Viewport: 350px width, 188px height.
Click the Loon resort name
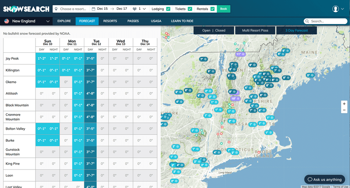[x=9, y=175]
